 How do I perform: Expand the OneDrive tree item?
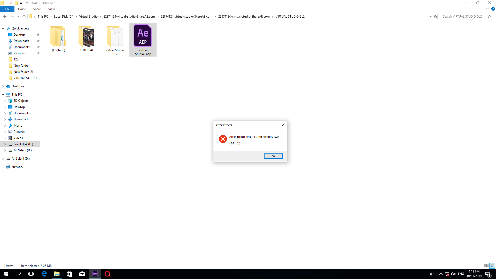3,86
